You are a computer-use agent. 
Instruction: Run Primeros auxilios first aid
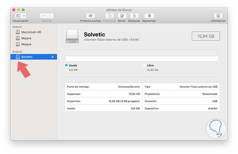[x=90, y=16]
